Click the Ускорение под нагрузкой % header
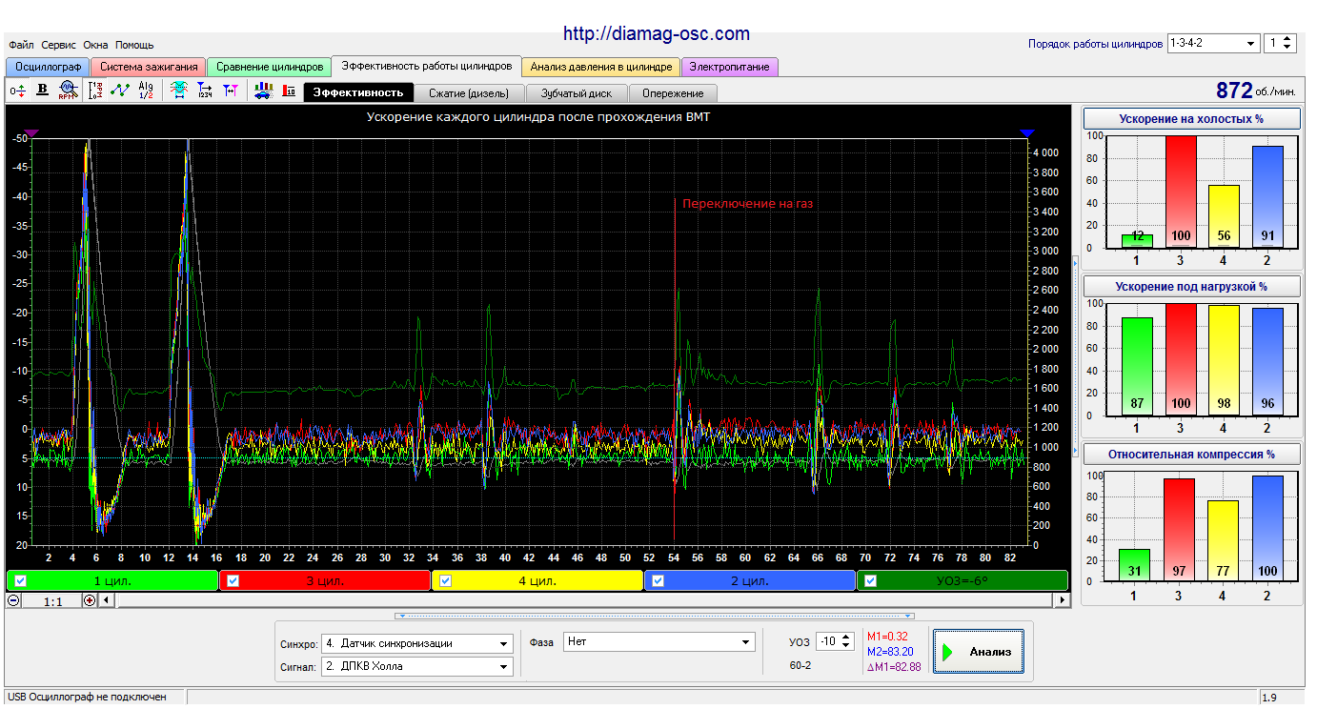The height and width of the screenshot is (709, 1317). [1192, 286]
